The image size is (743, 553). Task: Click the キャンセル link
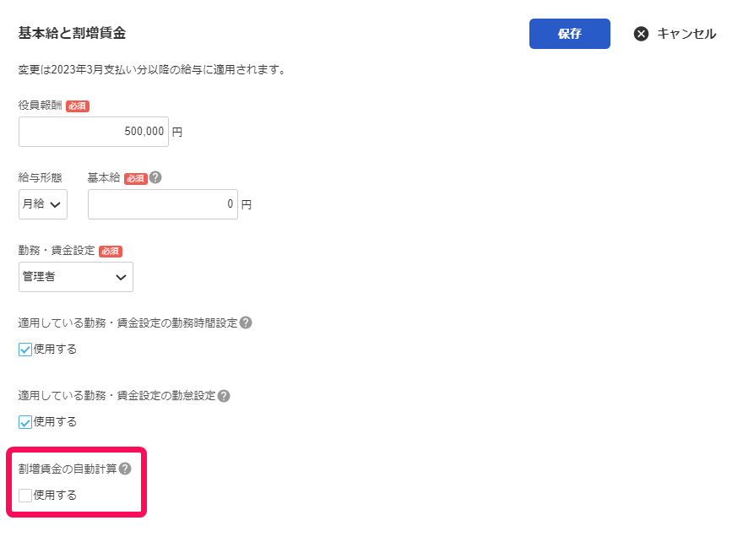(686, 34)
